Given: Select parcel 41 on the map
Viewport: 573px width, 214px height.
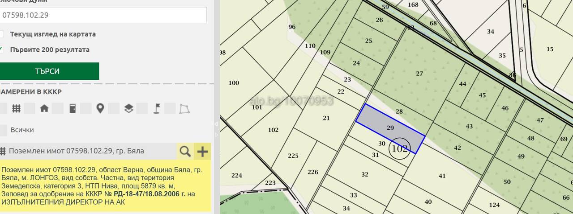Looking at the screenshot, I should click(x=442, y=176).
